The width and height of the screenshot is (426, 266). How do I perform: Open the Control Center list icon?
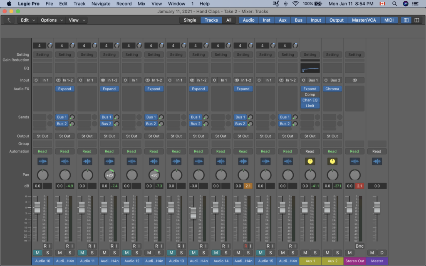[415, 3]
